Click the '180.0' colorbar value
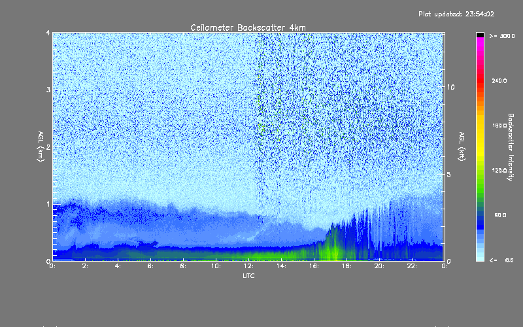Image resolution: width=523 pixels, height=327 pixels. [499, 126]
